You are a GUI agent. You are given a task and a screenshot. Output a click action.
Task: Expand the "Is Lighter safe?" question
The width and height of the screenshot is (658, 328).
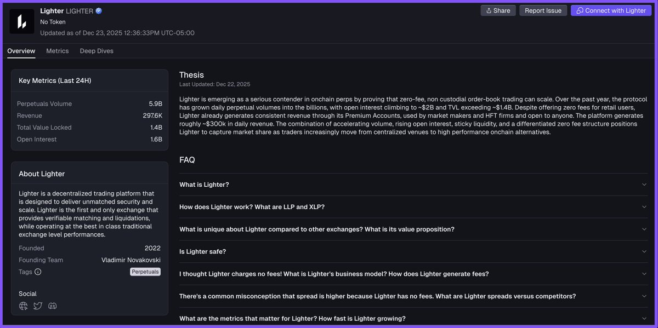413,252
